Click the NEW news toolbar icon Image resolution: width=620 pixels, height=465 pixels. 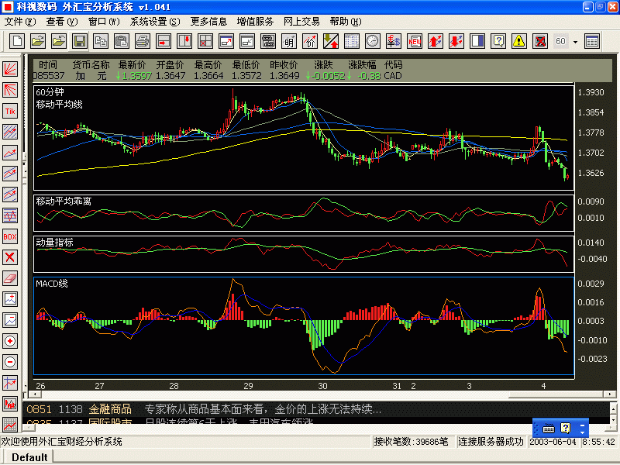(x=415, y=41)
